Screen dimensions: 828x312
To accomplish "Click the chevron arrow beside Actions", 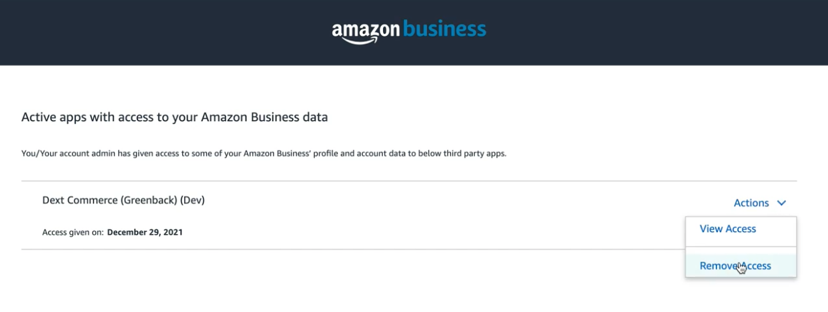I will [x=781, y=203].
